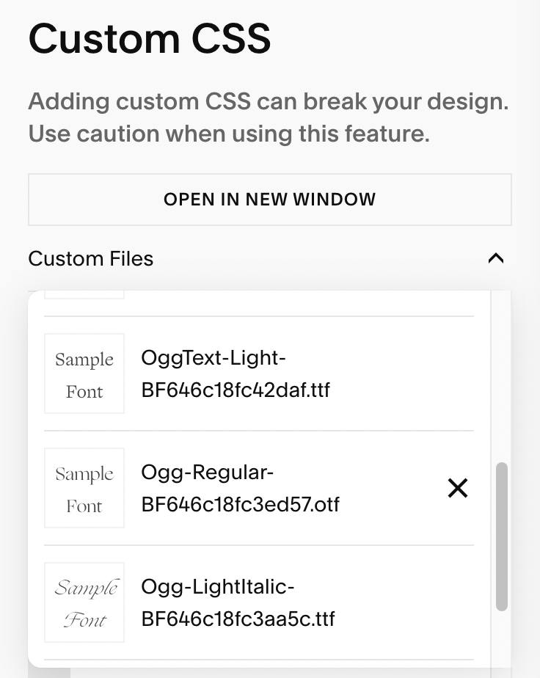Viewport: 540px width, 678px height.
Task: Click the OPEN IN NEW WINDOW button
Action: 269,199
